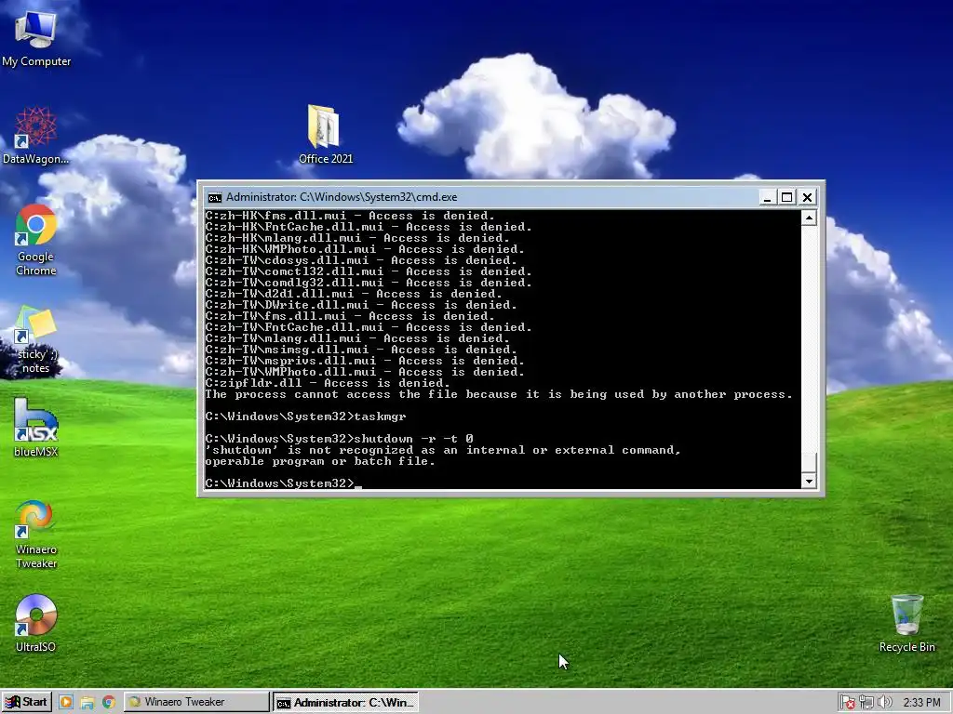This screenshot has width=953, height=714.
Task: Open cmd window system menu icon
Action: [215, 197]
